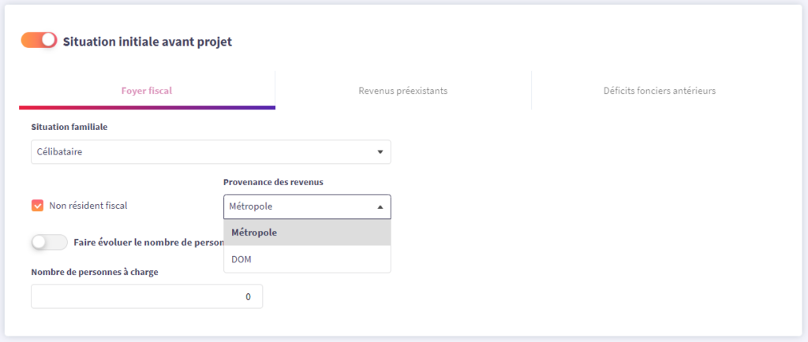Screen dimensions: 808x342
Task: Click the Faire évoluer le nombre label text
Action: [x=146, y=243]
